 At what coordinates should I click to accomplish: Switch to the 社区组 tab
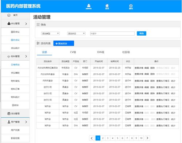126,52
